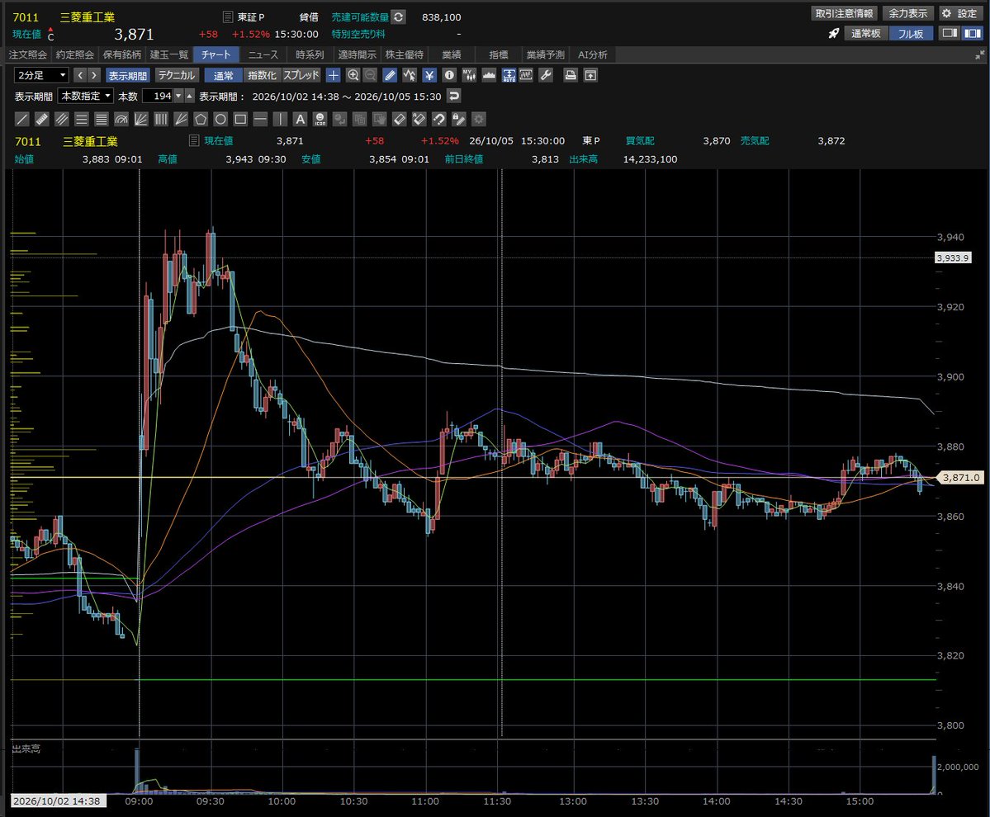Image resolution: width=990 pixels, height=817 pixels.
Task: Toggle the yen price display button
Action: pyautogui.click(x=429, y=76)
